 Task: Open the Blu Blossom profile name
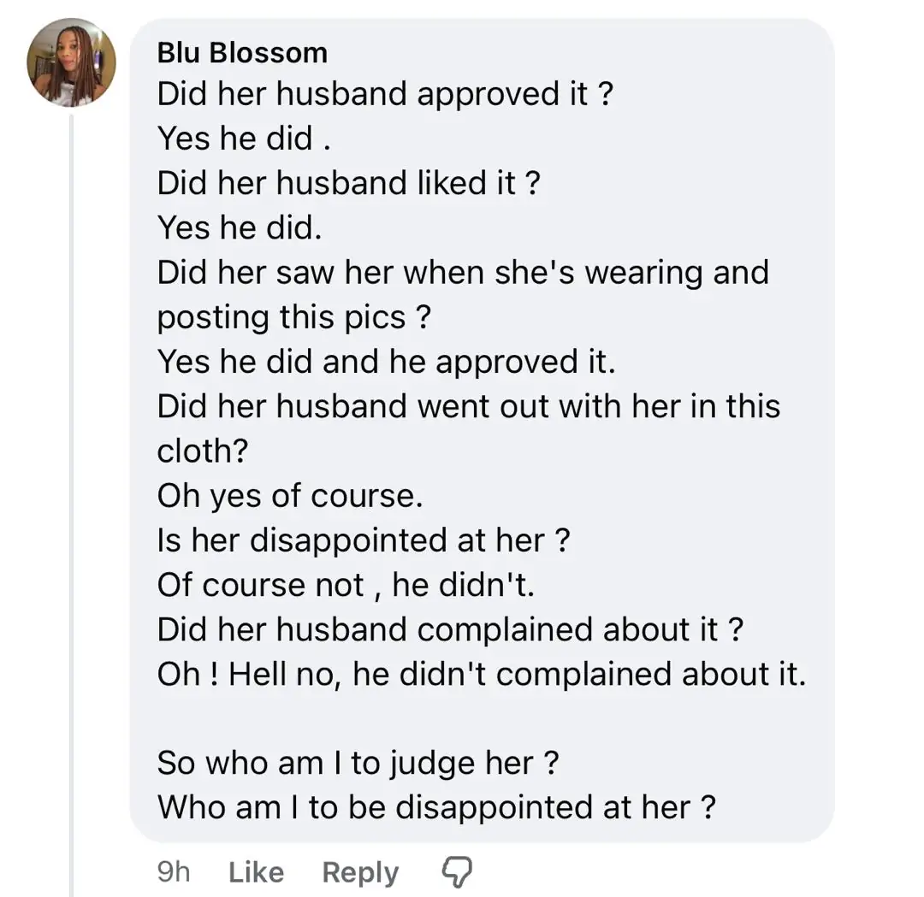click(242, 53)
